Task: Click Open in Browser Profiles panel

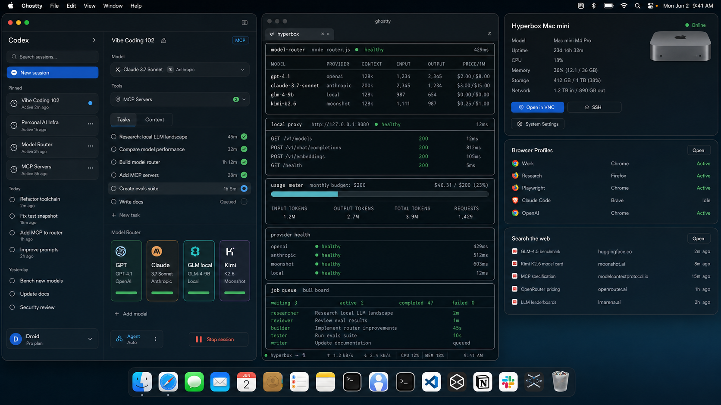Action: click(698, 150)
